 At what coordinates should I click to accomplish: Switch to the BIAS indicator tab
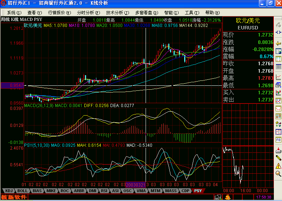(x=37, y=191)
